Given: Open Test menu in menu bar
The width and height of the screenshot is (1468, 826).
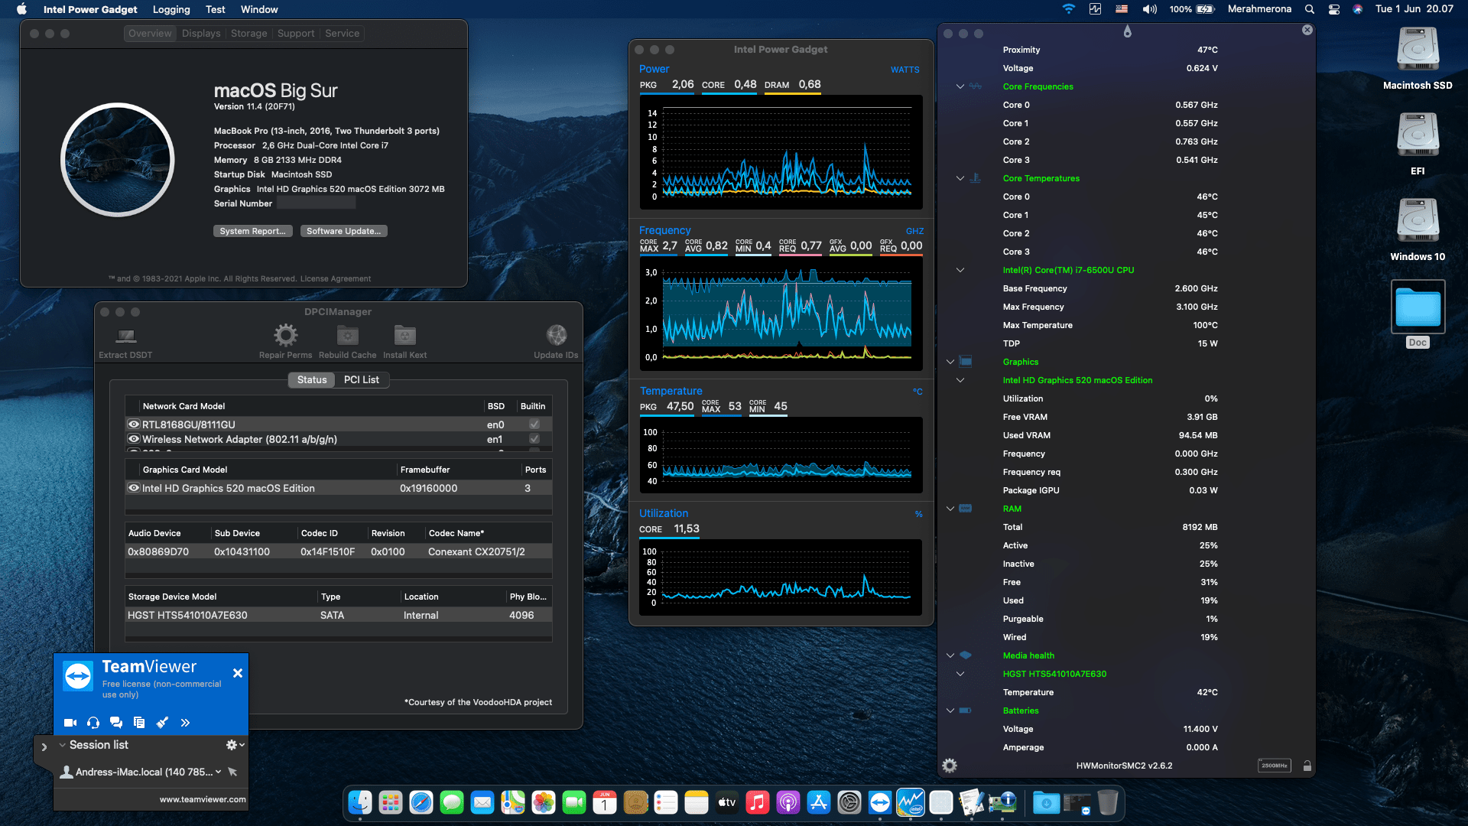Looking at the screenshot, I should pos(216,9).
